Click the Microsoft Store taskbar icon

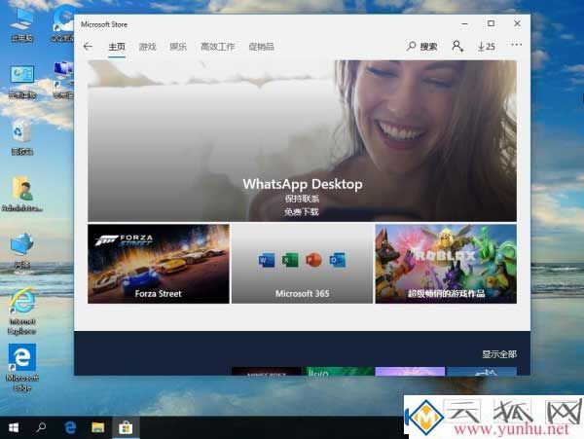click(126, 427)
